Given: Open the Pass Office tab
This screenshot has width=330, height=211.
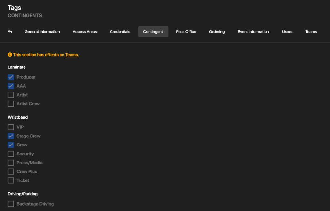Looking at the screenshot, I should click(x=186, y=32).
